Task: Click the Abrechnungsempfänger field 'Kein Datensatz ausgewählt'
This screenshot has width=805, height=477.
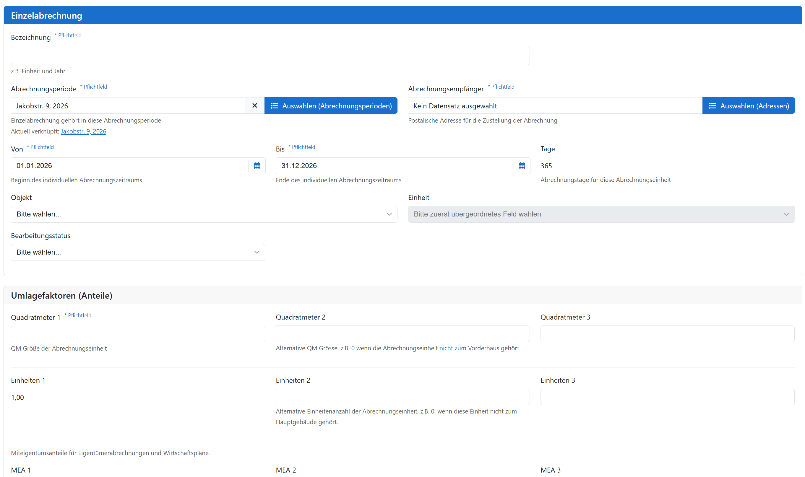Action: click(554, 106)
